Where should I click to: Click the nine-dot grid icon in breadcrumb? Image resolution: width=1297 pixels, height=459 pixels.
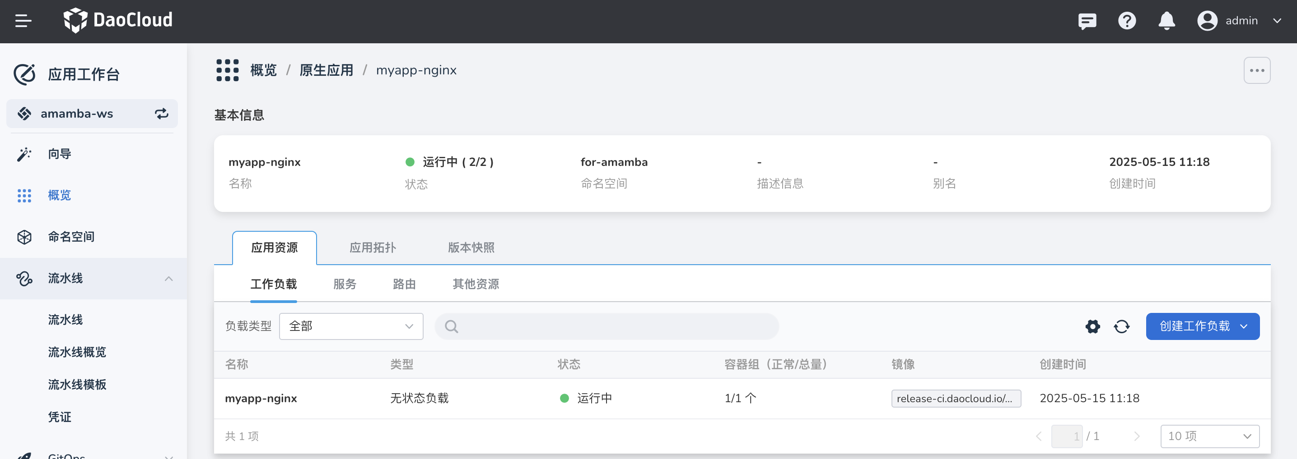tap(227, 70)
